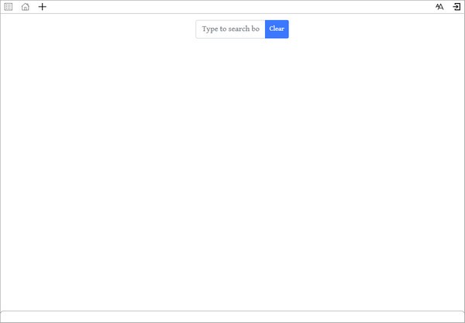Log in using the top-right door icon
The height and width of the screenshot is (323, 465).
456,7
